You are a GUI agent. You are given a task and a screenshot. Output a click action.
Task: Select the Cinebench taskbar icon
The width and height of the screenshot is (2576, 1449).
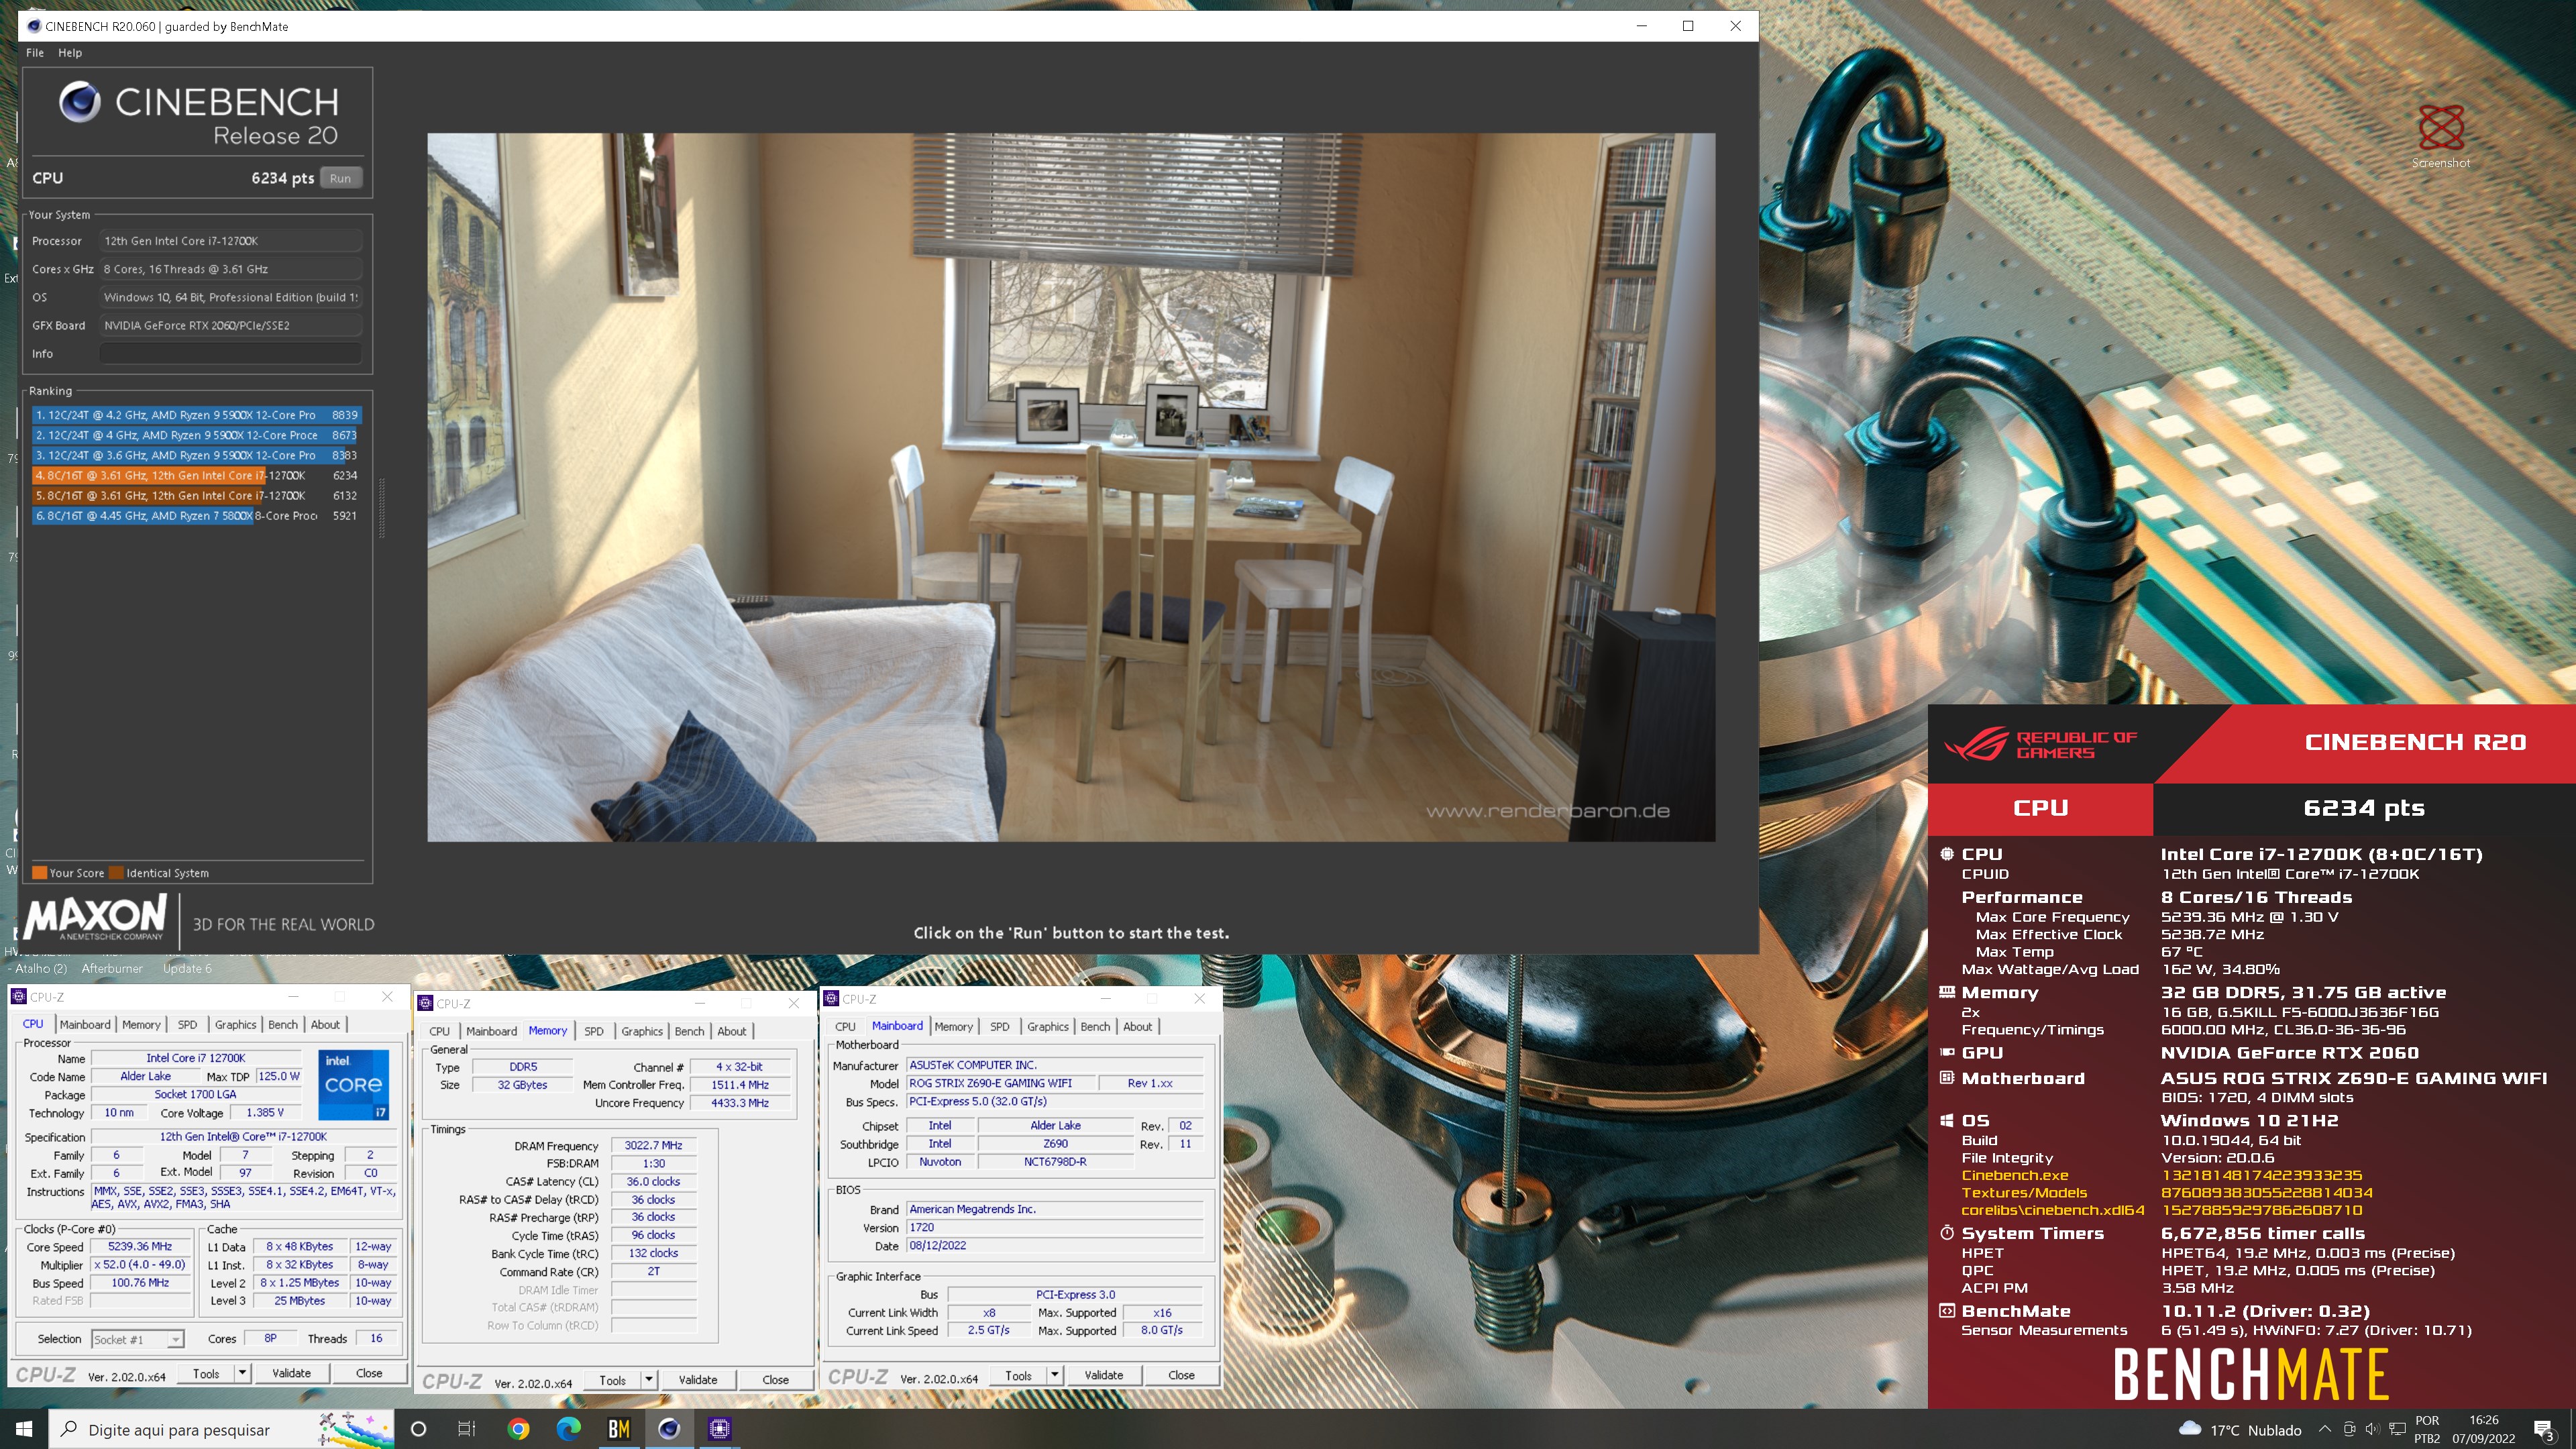pyautogui.click(x=669, y=1429)
